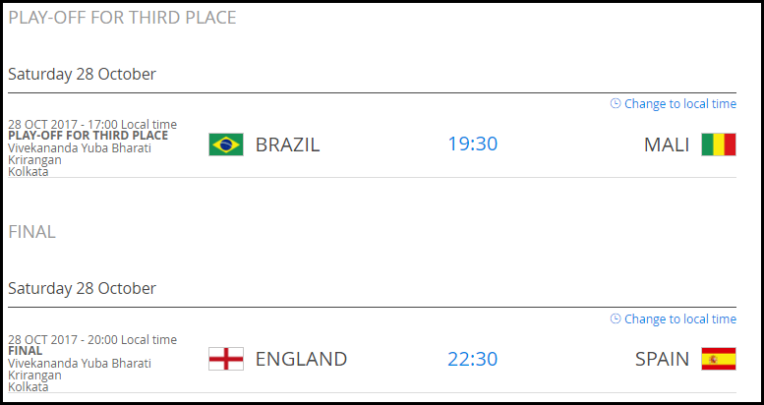Select the BRAZIL team name
Image resolution: width=764 pixels, height=405 pixels.
(287, 145)
